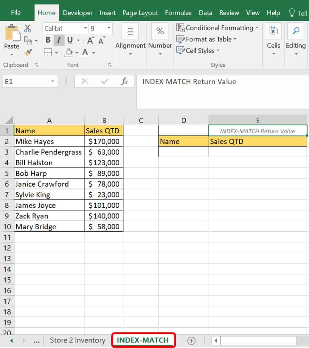Expand Underline style dropdown arrow
This screenshot has height=348, width=309.
(x=78, y=40)
